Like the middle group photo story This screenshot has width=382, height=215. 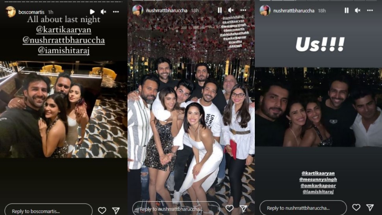tap(230, 208)
